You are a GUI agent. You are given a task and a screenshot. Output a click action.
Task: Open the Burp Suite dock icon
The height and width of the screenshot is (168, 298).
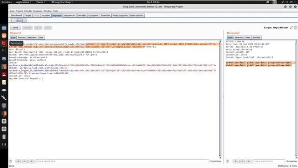click(x=4, y=67)
